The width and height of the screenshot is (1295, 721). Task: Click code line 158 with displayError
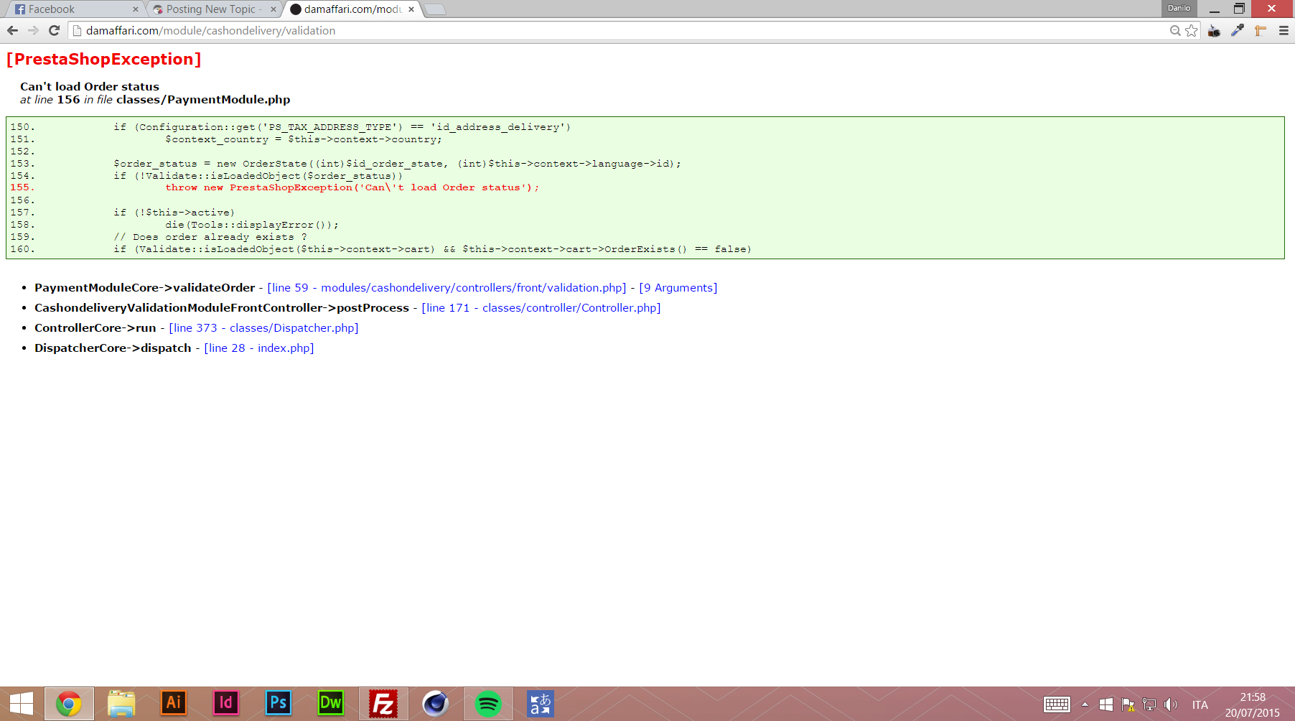[252, 225]
